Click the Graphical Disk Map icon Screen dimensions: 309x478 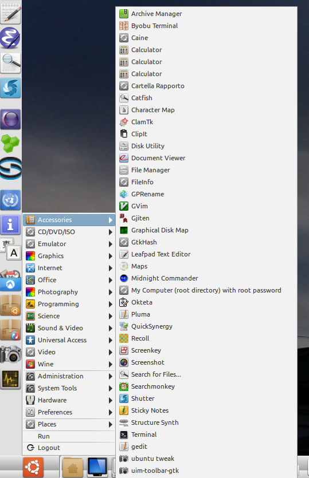124,230
